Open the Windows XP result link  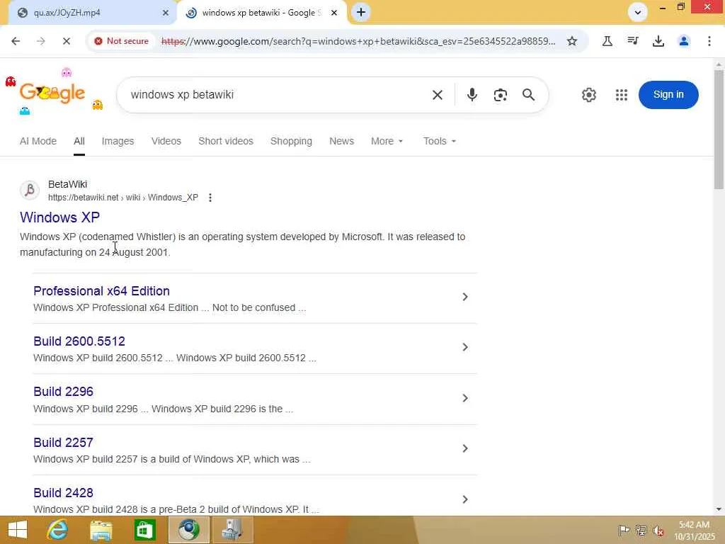59,217
